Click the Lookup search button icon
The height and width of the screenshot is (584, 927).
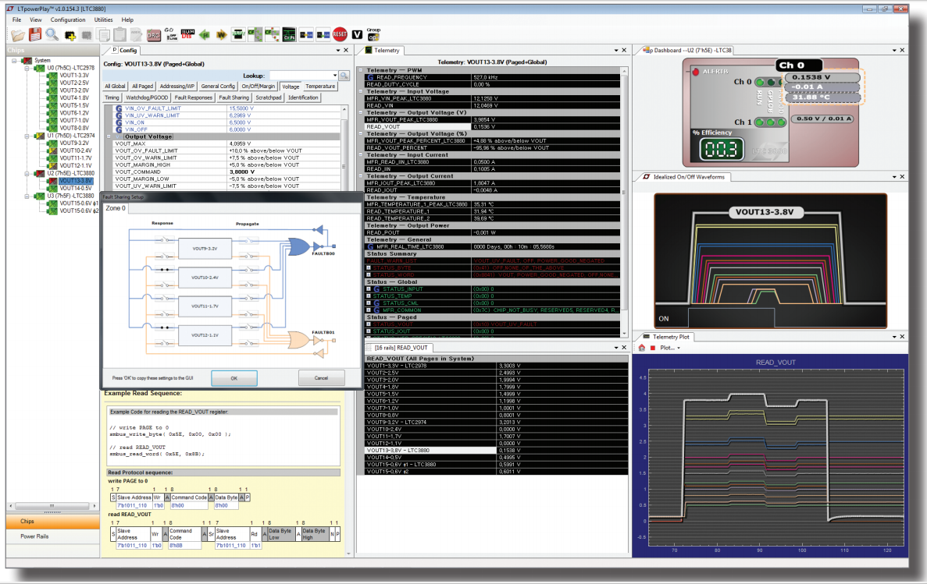[344, 76]
